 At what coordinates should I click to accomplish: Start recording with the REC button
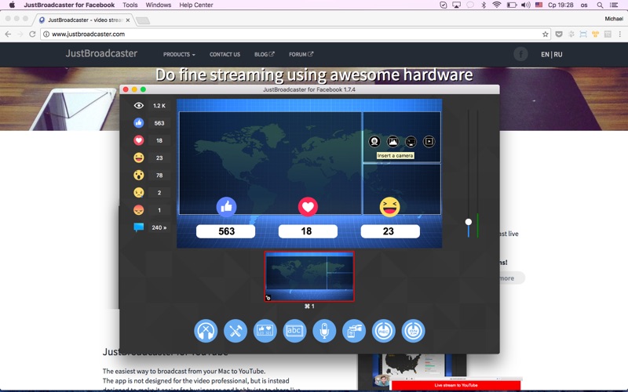pyautogui.click(x=383, y=331)
